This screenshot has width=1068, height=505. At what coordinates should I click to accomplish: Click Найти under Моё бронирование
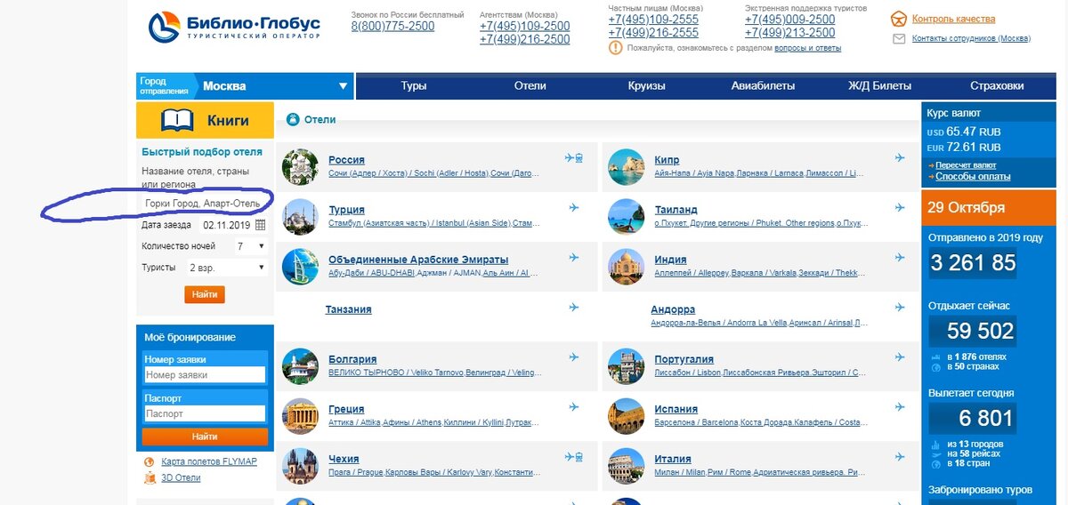pyautogui.click(x=204, y=437)
